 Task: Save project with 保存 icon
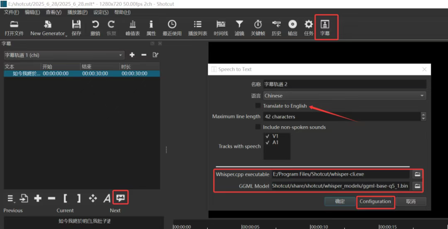(76, 28)
